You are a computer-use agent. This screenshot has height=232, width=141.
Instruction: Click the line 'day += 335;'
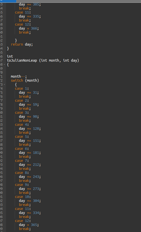point(30,16)
